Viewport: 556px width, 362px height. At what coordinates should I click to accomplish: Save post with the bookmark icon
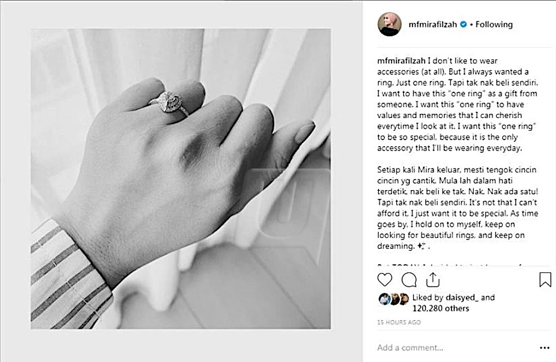click(545, 279)
